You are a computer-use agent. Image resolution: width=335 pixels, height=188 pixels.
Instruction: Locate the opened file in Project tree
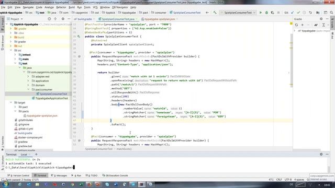49,19
